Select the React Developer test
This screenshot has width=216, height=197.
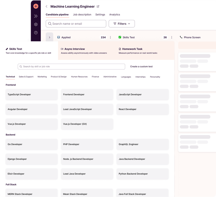143,109
